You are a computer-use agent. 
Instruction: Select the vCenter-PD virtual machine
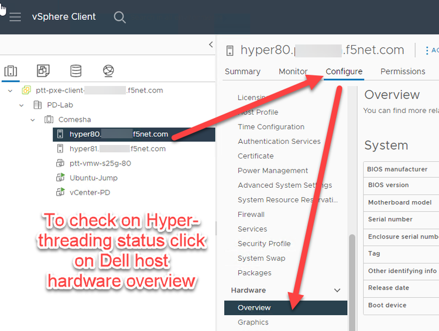tap(90, 192)
